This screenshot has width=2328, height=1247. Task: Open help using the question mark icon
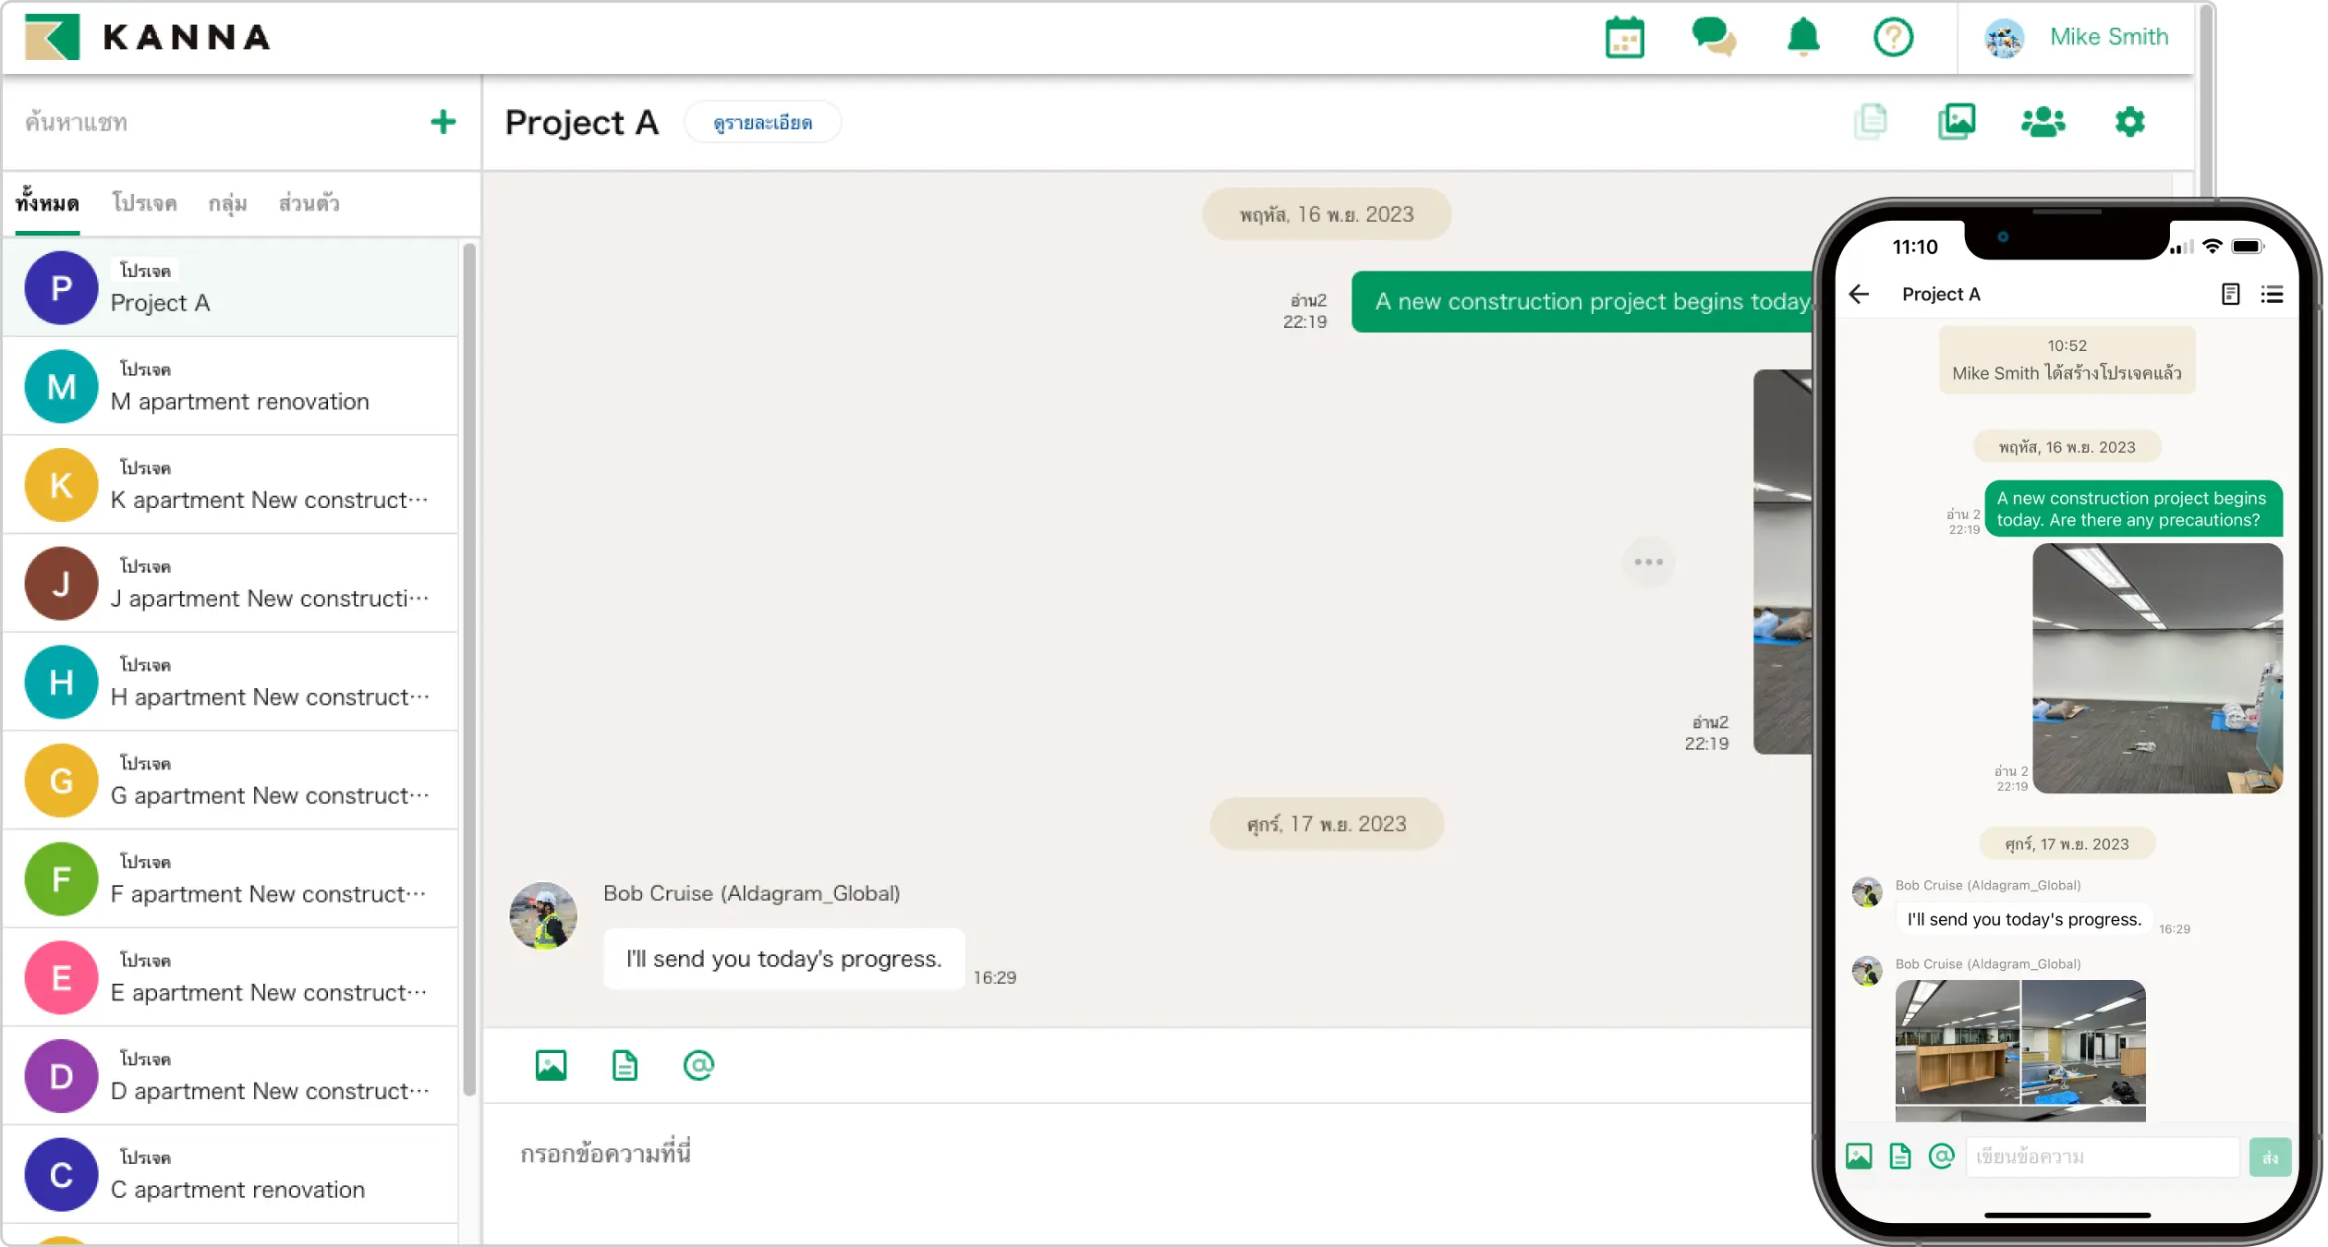pos(1893,37)
